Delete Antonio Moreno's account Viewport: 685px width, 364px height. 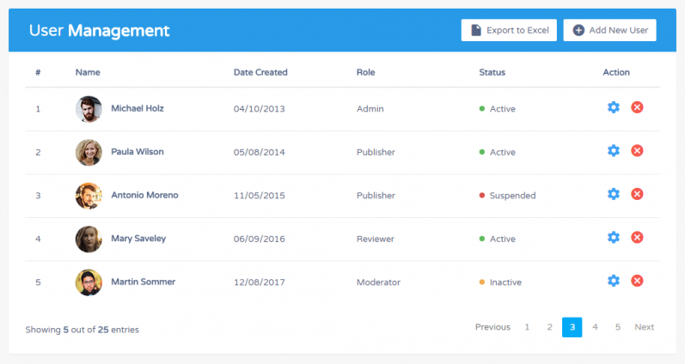tap(637, 194)
